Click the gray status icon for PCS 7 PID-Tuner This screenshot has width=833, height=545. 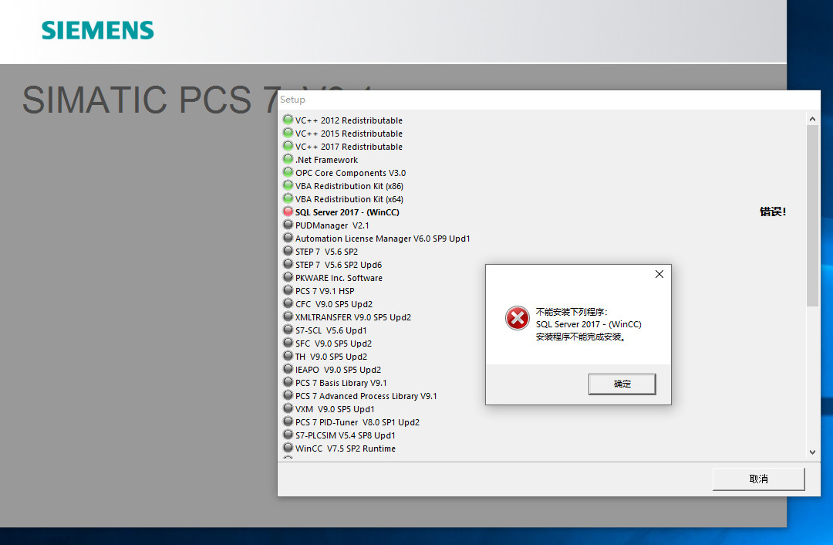pyautogui.click(x=288, y=421)
